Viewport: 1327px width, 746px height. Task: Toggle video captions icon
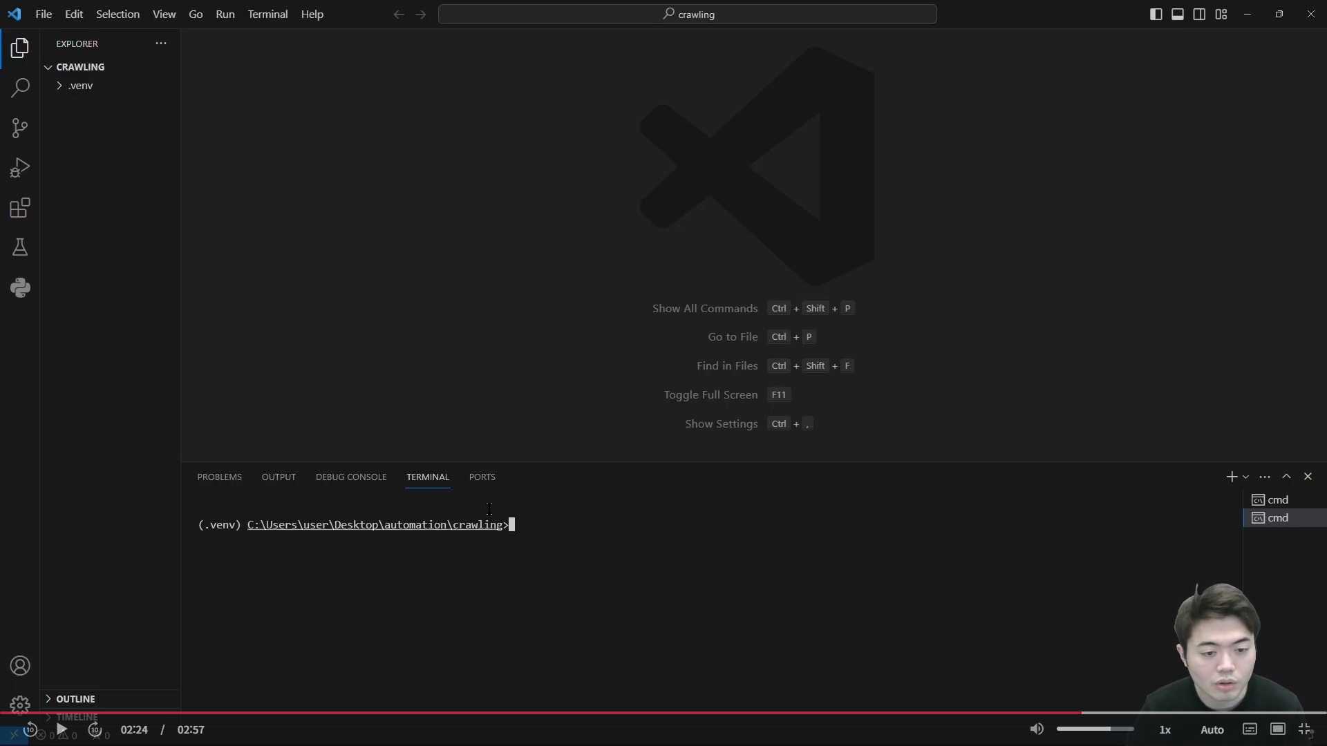tap(1250, 729)
